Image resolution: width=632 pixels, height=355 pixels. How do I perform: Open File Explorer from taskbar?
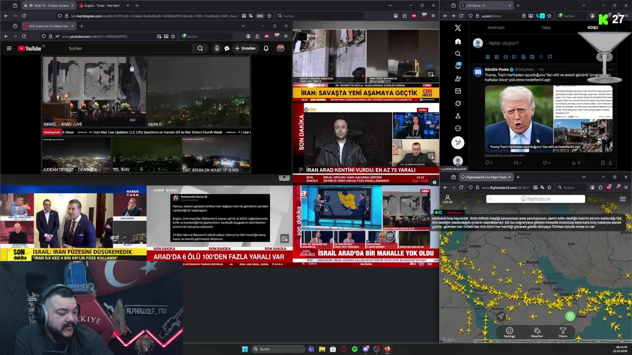pos(322,349)
